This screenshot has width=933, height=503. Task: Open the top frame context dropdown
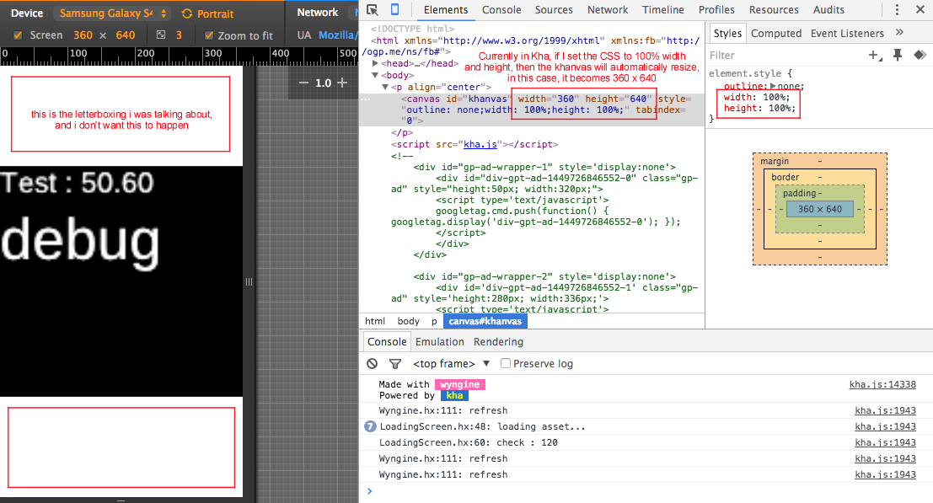pyautogui.click(x=451, y=363)
